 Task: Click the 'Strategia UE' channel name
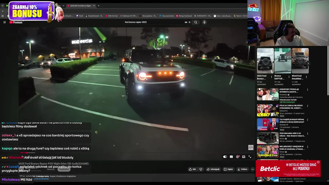coord(284,125)
